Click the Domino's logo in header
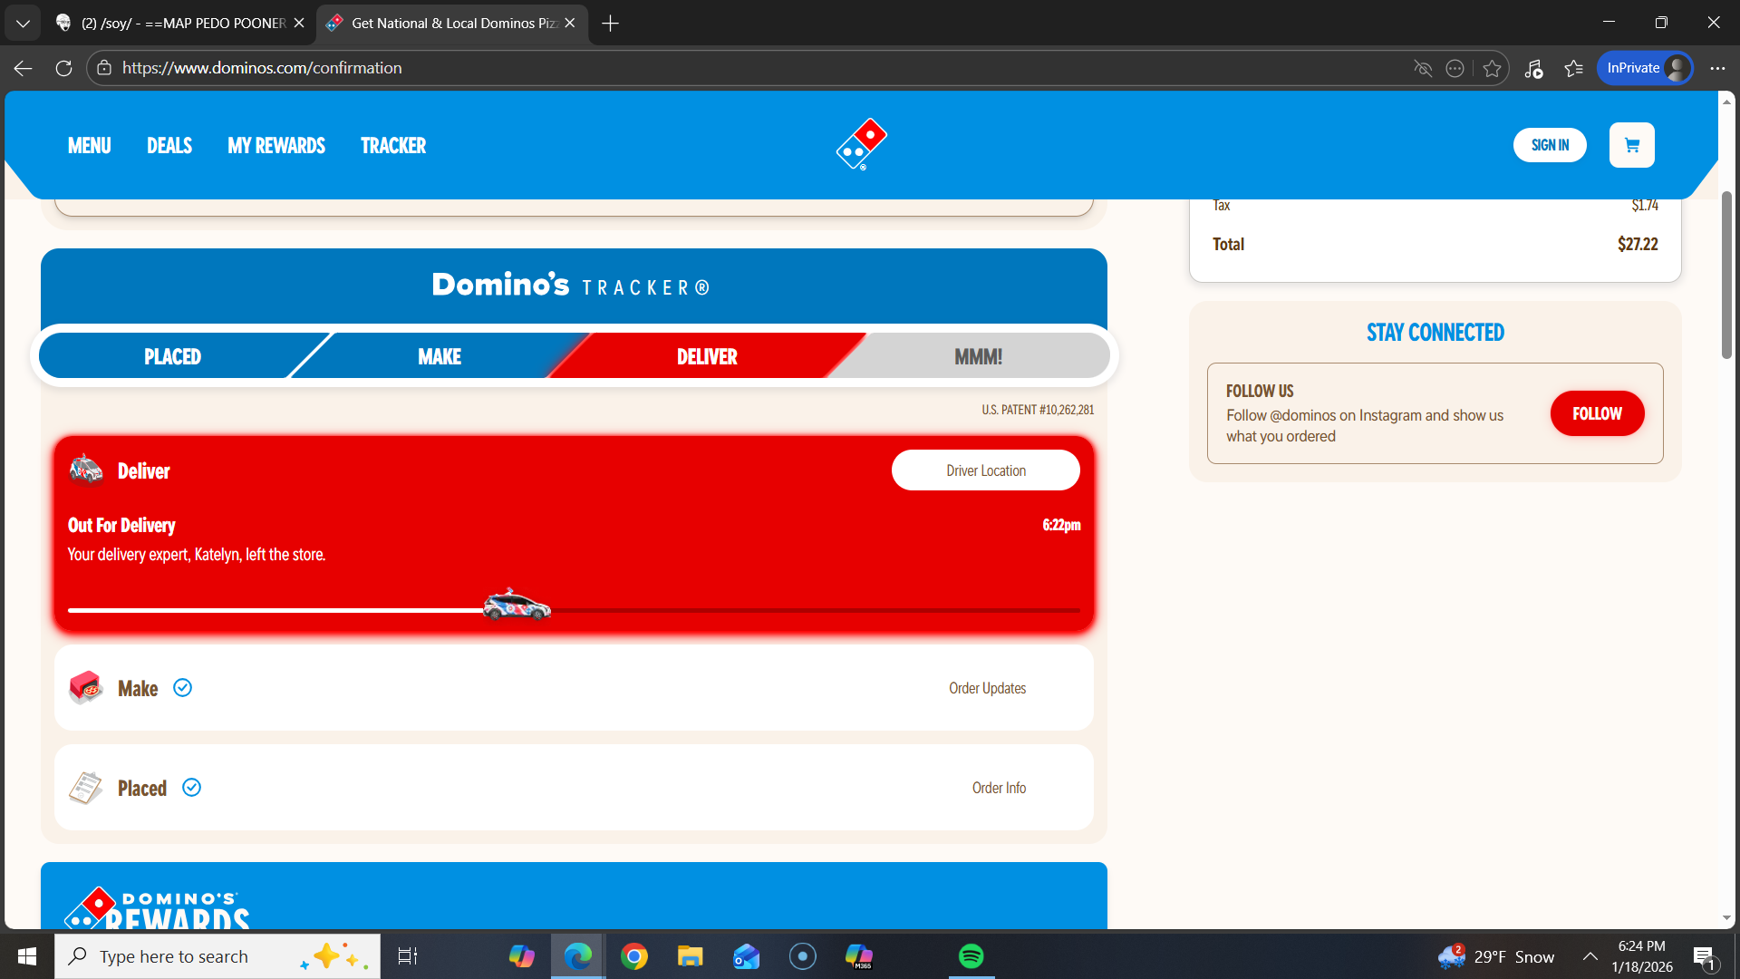Viewport: 1740px width, 979px height. point(861,144)
